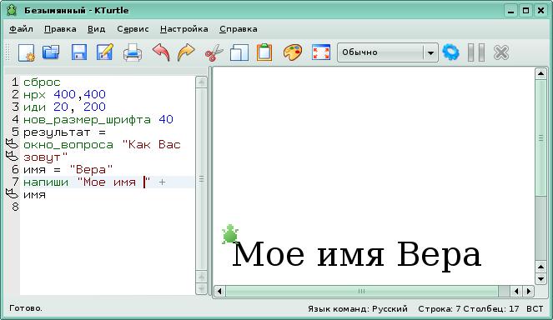Pause execution with pause bars icon
The height and width of the screenshot is (320, 553).
pos(476,52)
